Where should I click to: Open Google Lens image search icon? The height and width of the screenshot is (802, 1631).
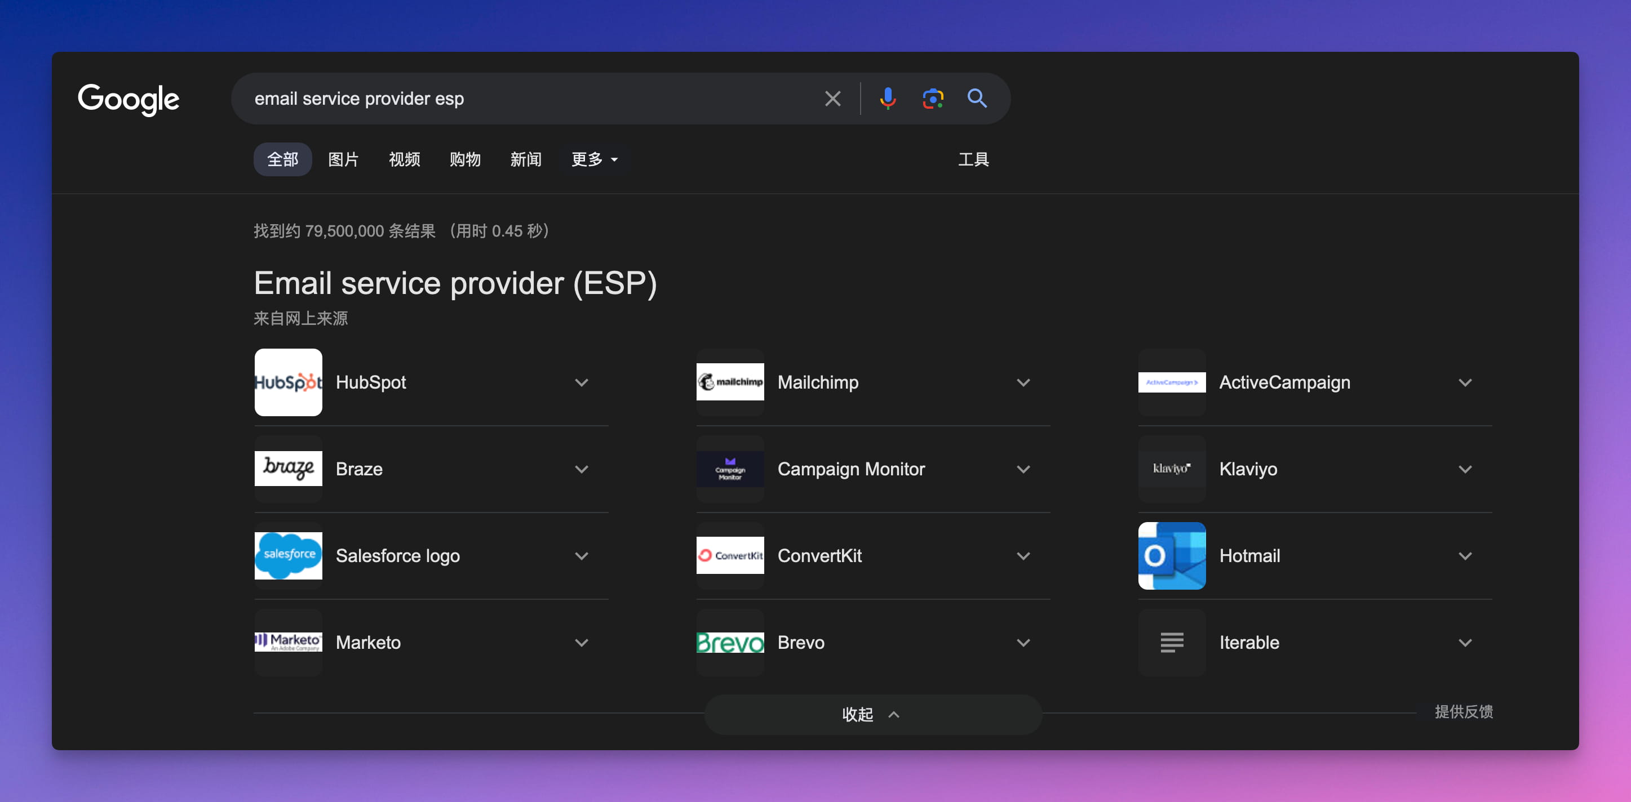(933, 99)
